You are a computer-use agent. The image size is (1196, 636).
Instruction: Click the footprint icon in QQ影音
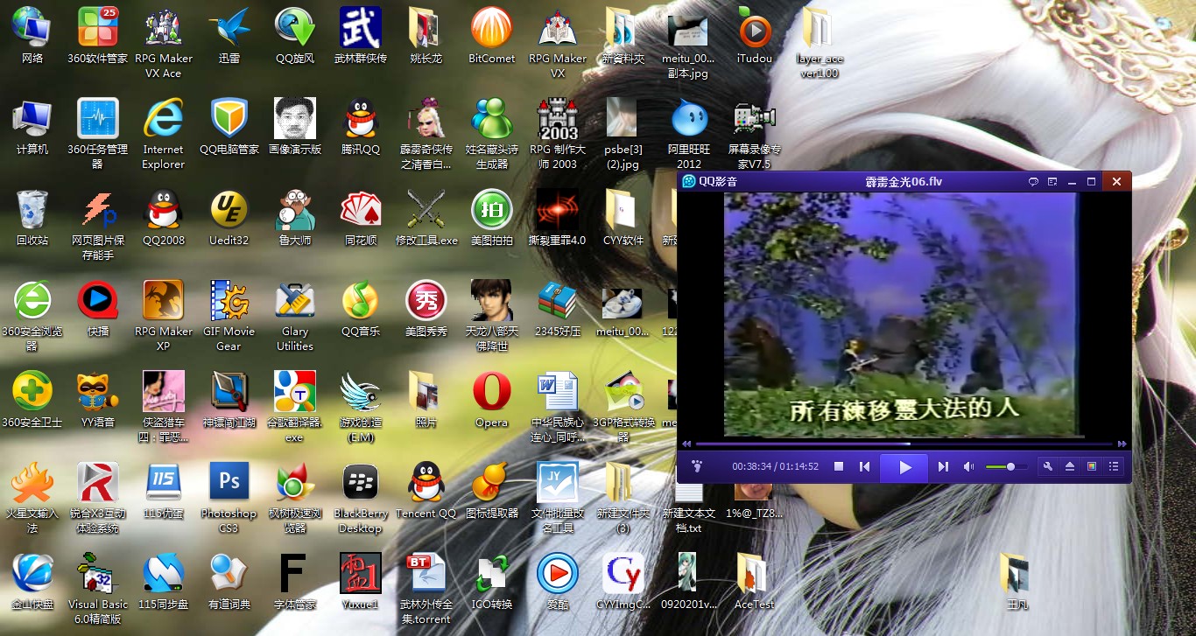[x=697, y=467]
